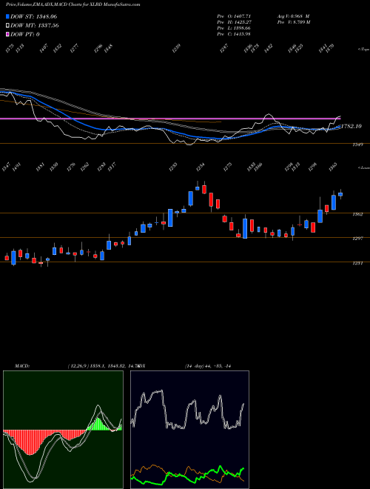Click the 'Pre L: 1398.66' value
The height and width of the screenshot is (489, 370).
[234, 28]
